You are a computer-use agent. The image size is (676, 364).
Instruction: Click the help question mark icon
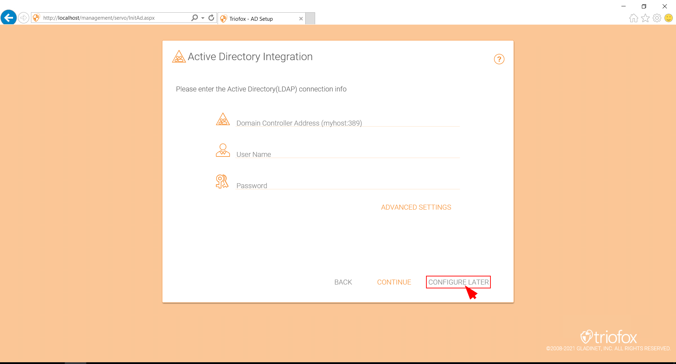click(499, 59)
